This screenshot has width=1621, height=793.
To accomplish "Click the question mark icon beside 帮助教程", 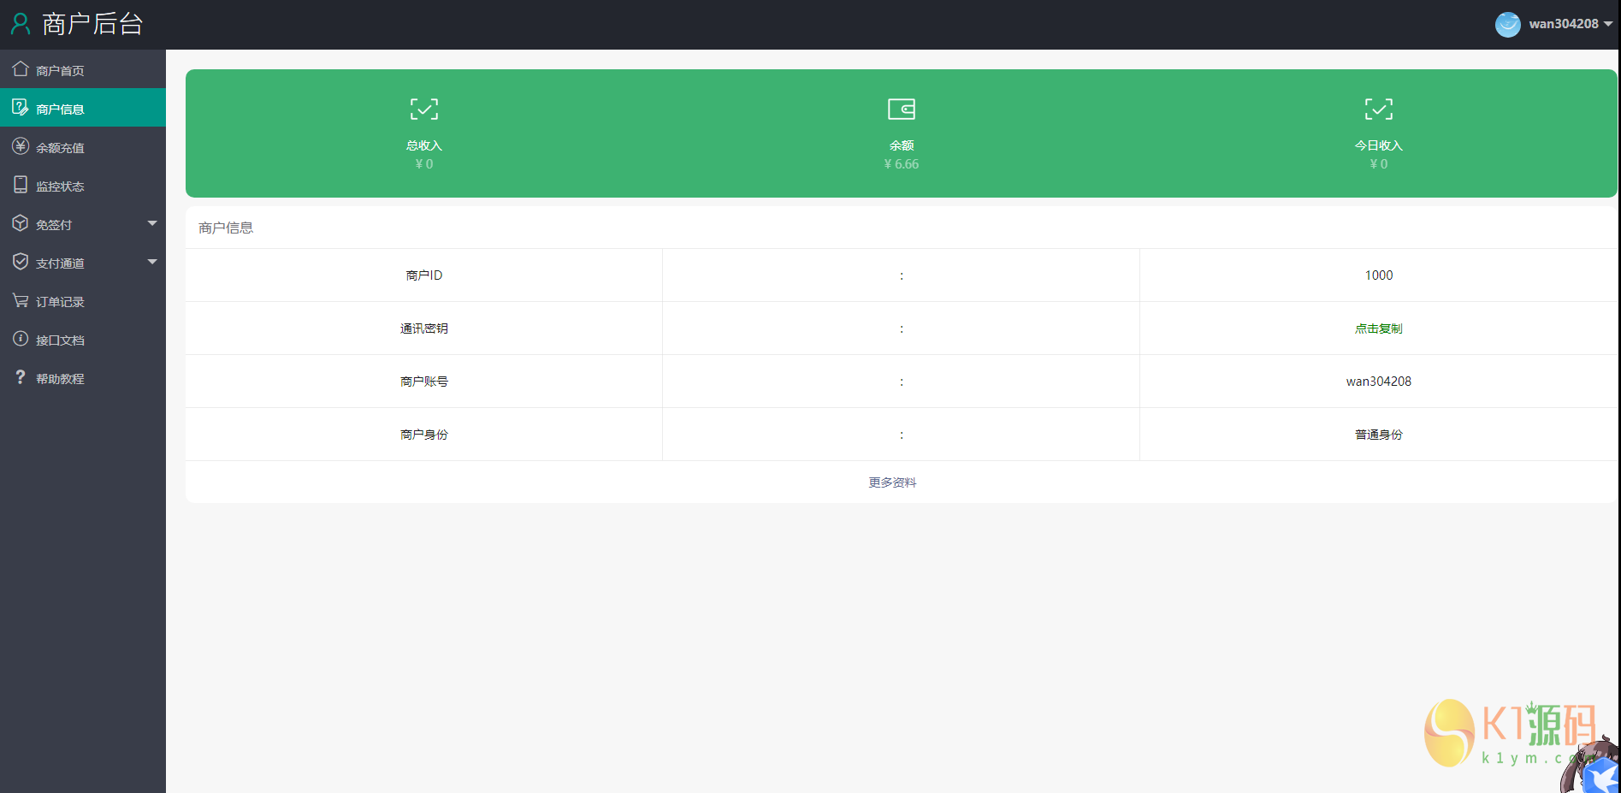I will coord(21,377).
